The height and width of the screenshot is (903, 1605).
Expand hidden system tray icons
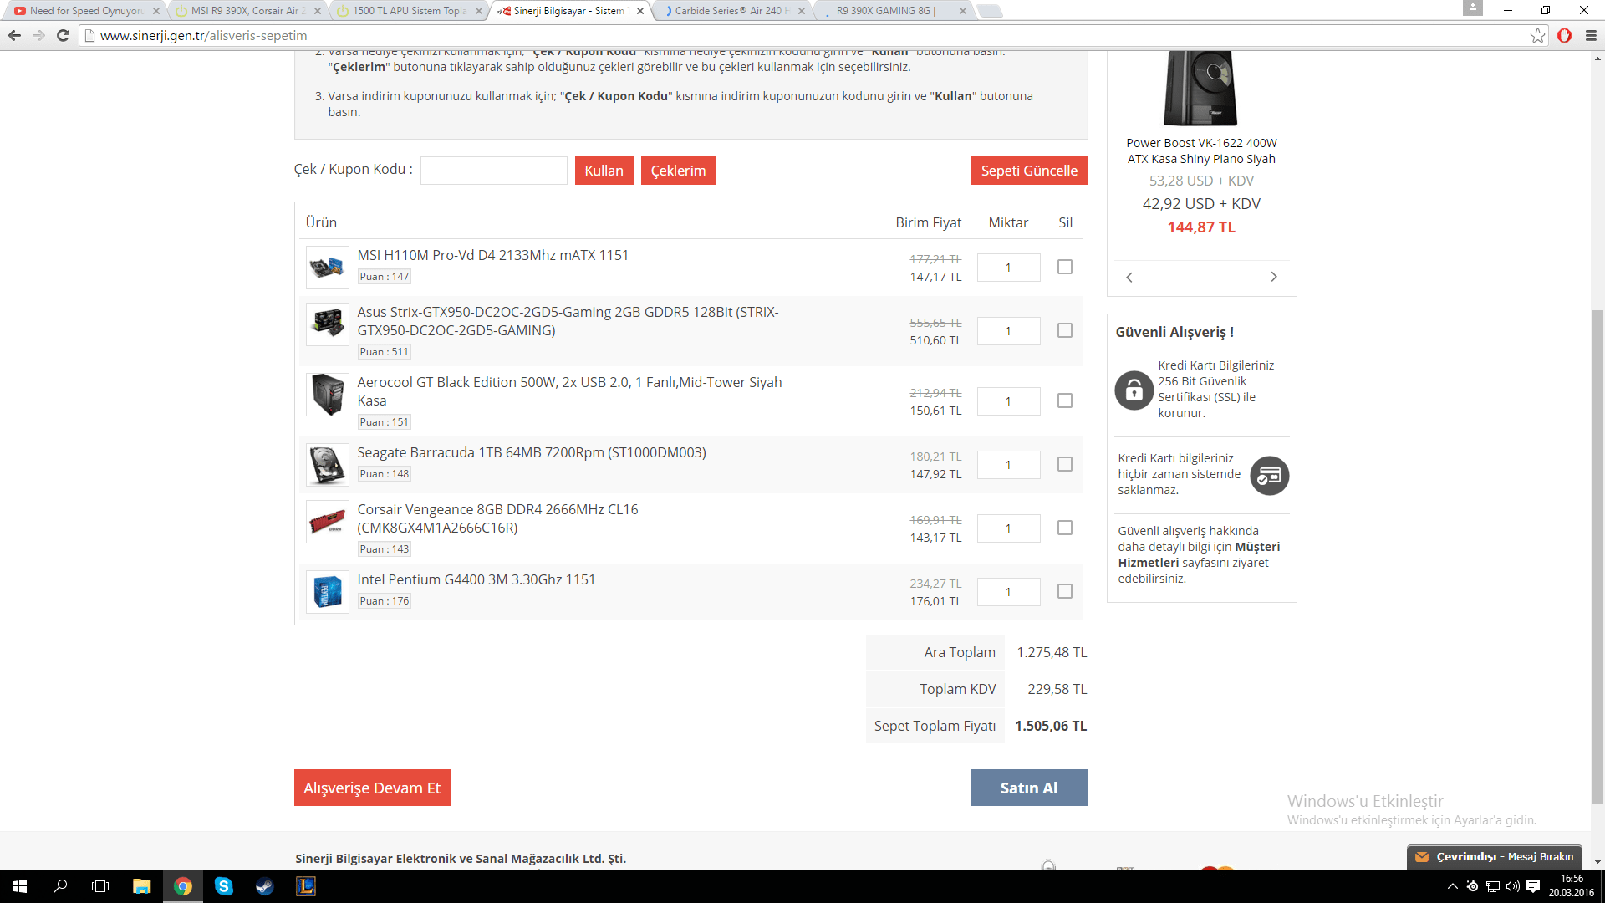pyautogui.click(x=1452, y=886)
